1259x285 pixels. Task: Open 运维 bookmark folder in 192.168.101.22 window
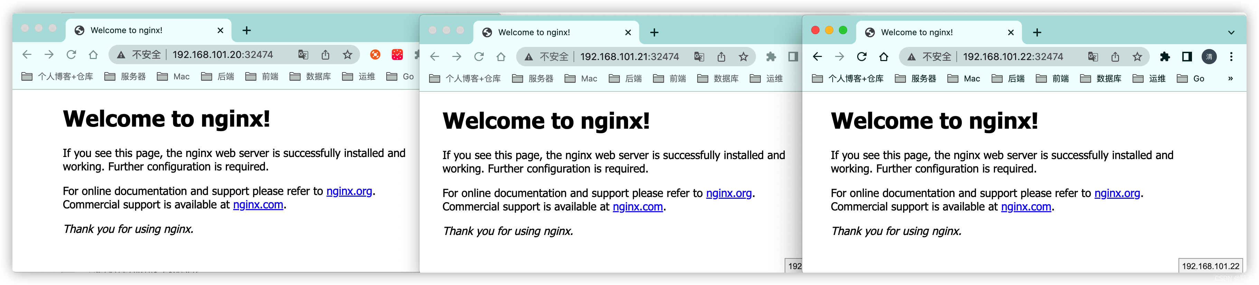coord(1149,79)
